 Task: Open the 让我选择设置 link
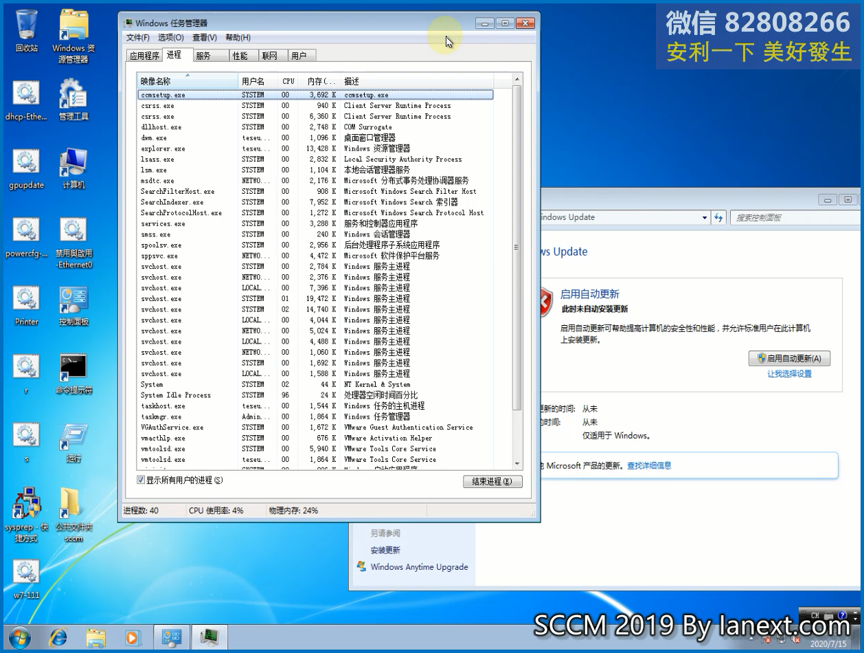(x=789, y=374)
